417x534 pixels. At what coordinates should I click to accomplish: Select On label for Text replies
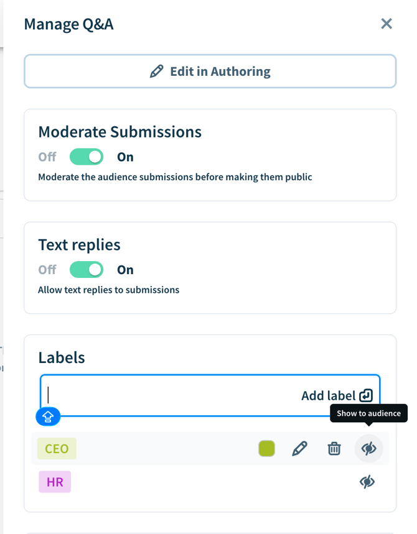pyautogui.click(x=125, y=270)
